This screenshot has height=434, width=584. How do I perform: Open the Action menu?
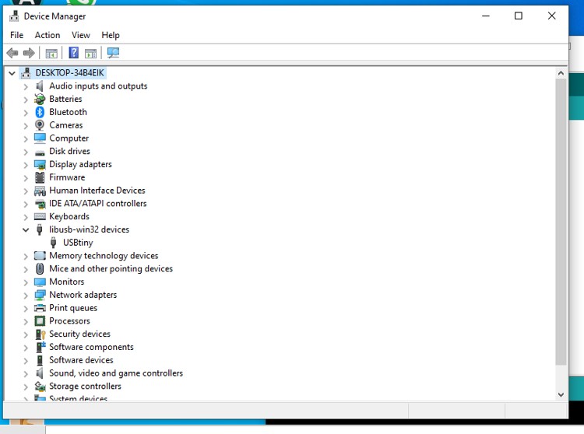pos(47,35)
